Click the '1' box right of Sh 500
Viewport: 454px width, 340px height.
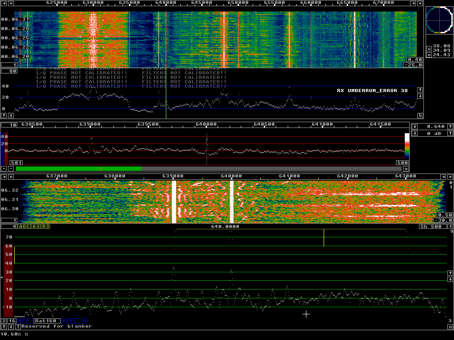pos(450,226)
